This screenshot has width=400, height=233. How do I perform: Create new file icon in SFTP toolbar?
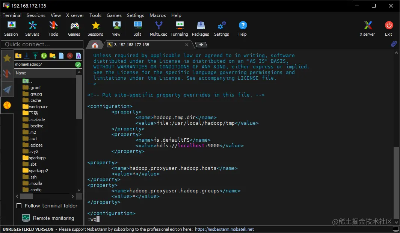click(x=61, y=56)
